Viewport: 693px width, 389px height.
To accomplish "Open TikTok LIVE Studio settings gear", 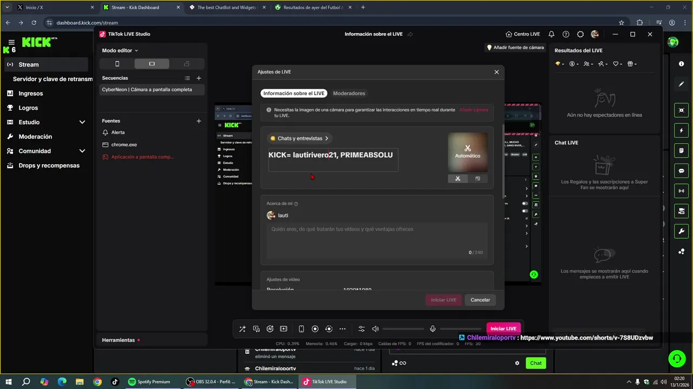I will 580,34.
